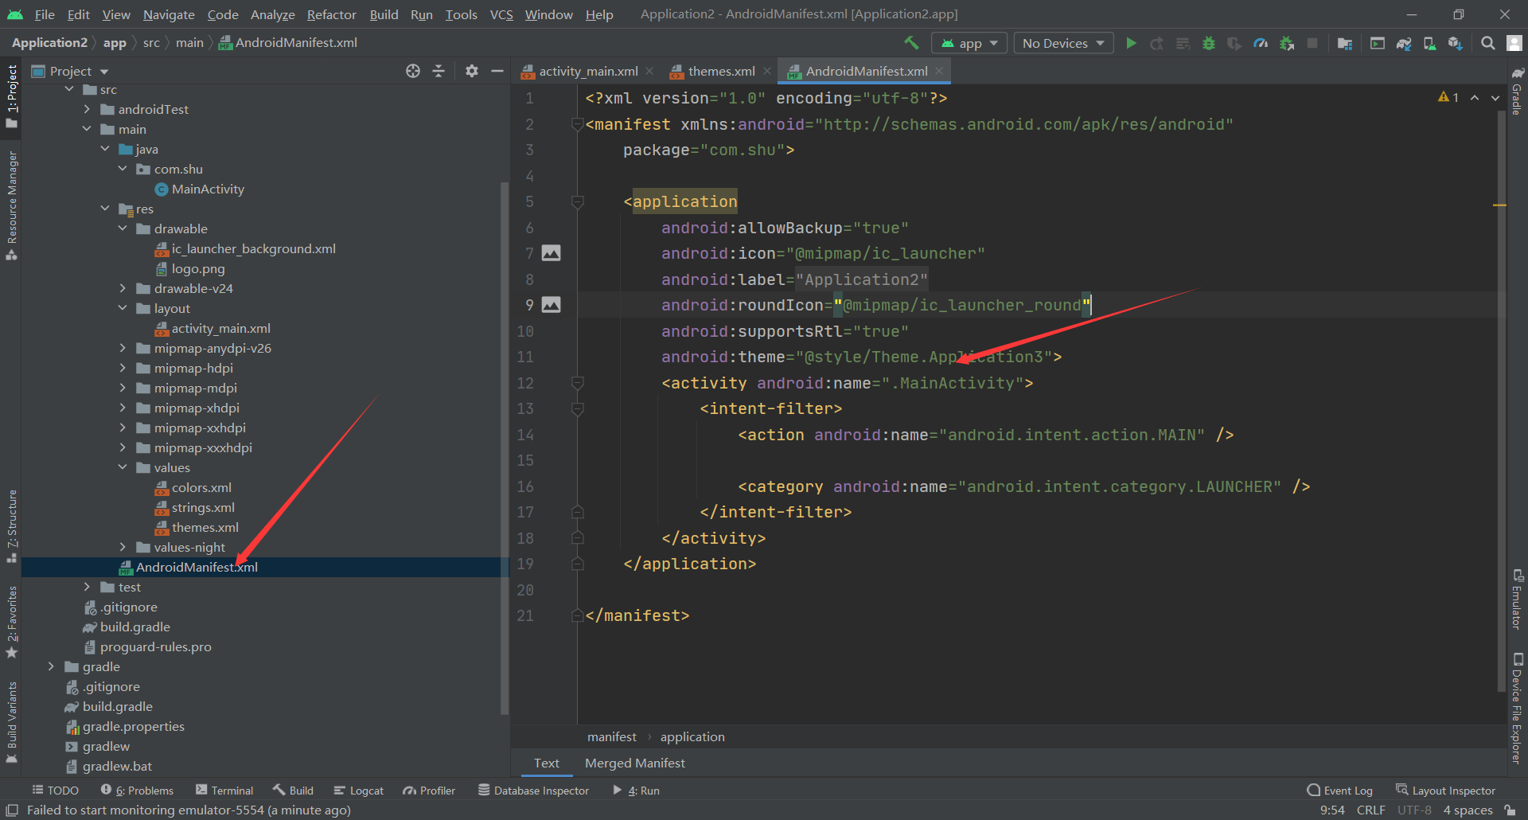Screen dimensions: 1528x820
Task: Open the Event Log
Action: tap(1339, 791)
